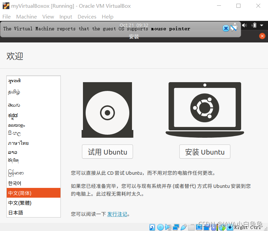Click the don't-show-again crossed speech bubble icon
Screen dimensions: 268x231
(234, 27)
